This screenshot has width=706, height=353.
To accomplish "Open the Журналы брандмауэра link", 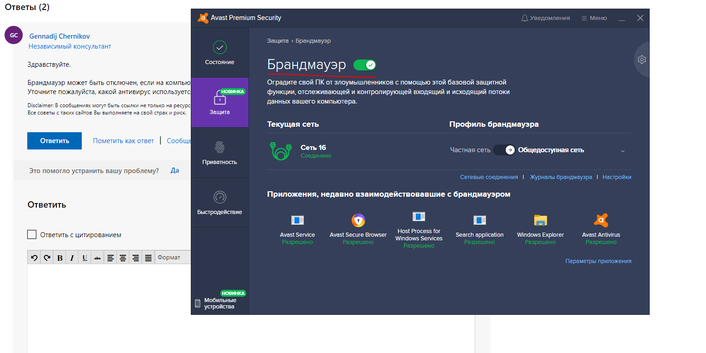I will pos(561,177).
